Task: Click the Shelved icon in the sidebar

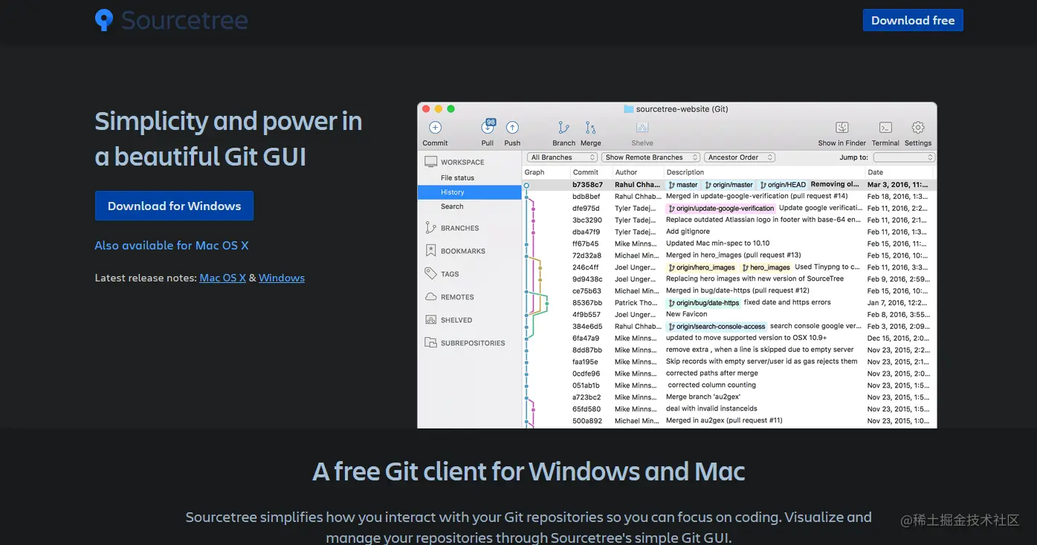Action: coord(430,320)
